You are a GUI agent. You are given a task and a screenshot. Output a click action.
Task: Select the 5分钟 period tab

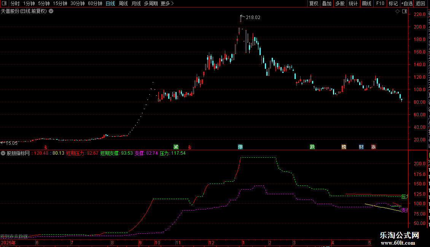[44, 3]
